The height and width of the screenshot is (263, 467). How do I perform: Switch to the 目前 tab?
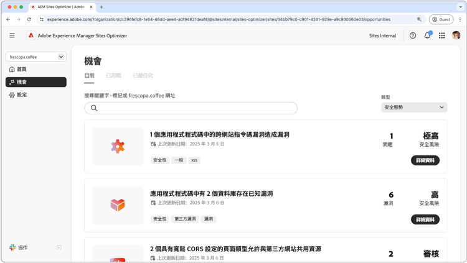coord(89,76)
